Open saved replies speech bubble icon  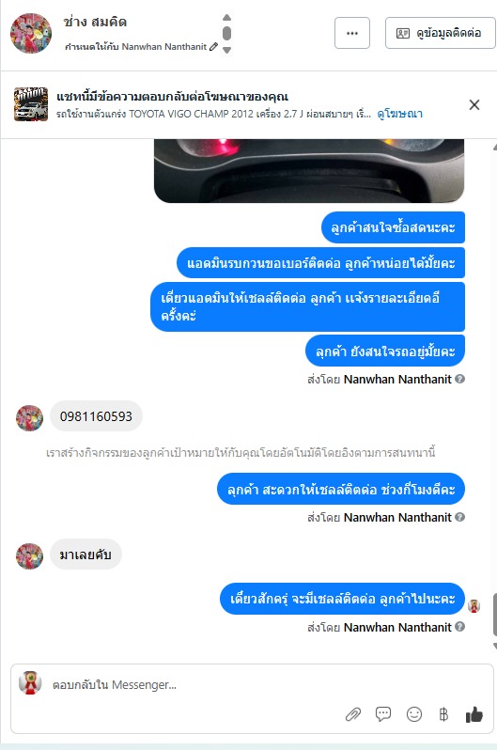[383, 714]
